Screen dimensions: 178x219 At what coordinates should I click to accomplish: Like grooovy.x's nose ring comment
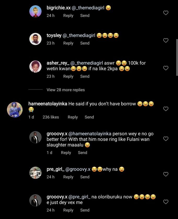pyautogui.click(x=166, y=139)
